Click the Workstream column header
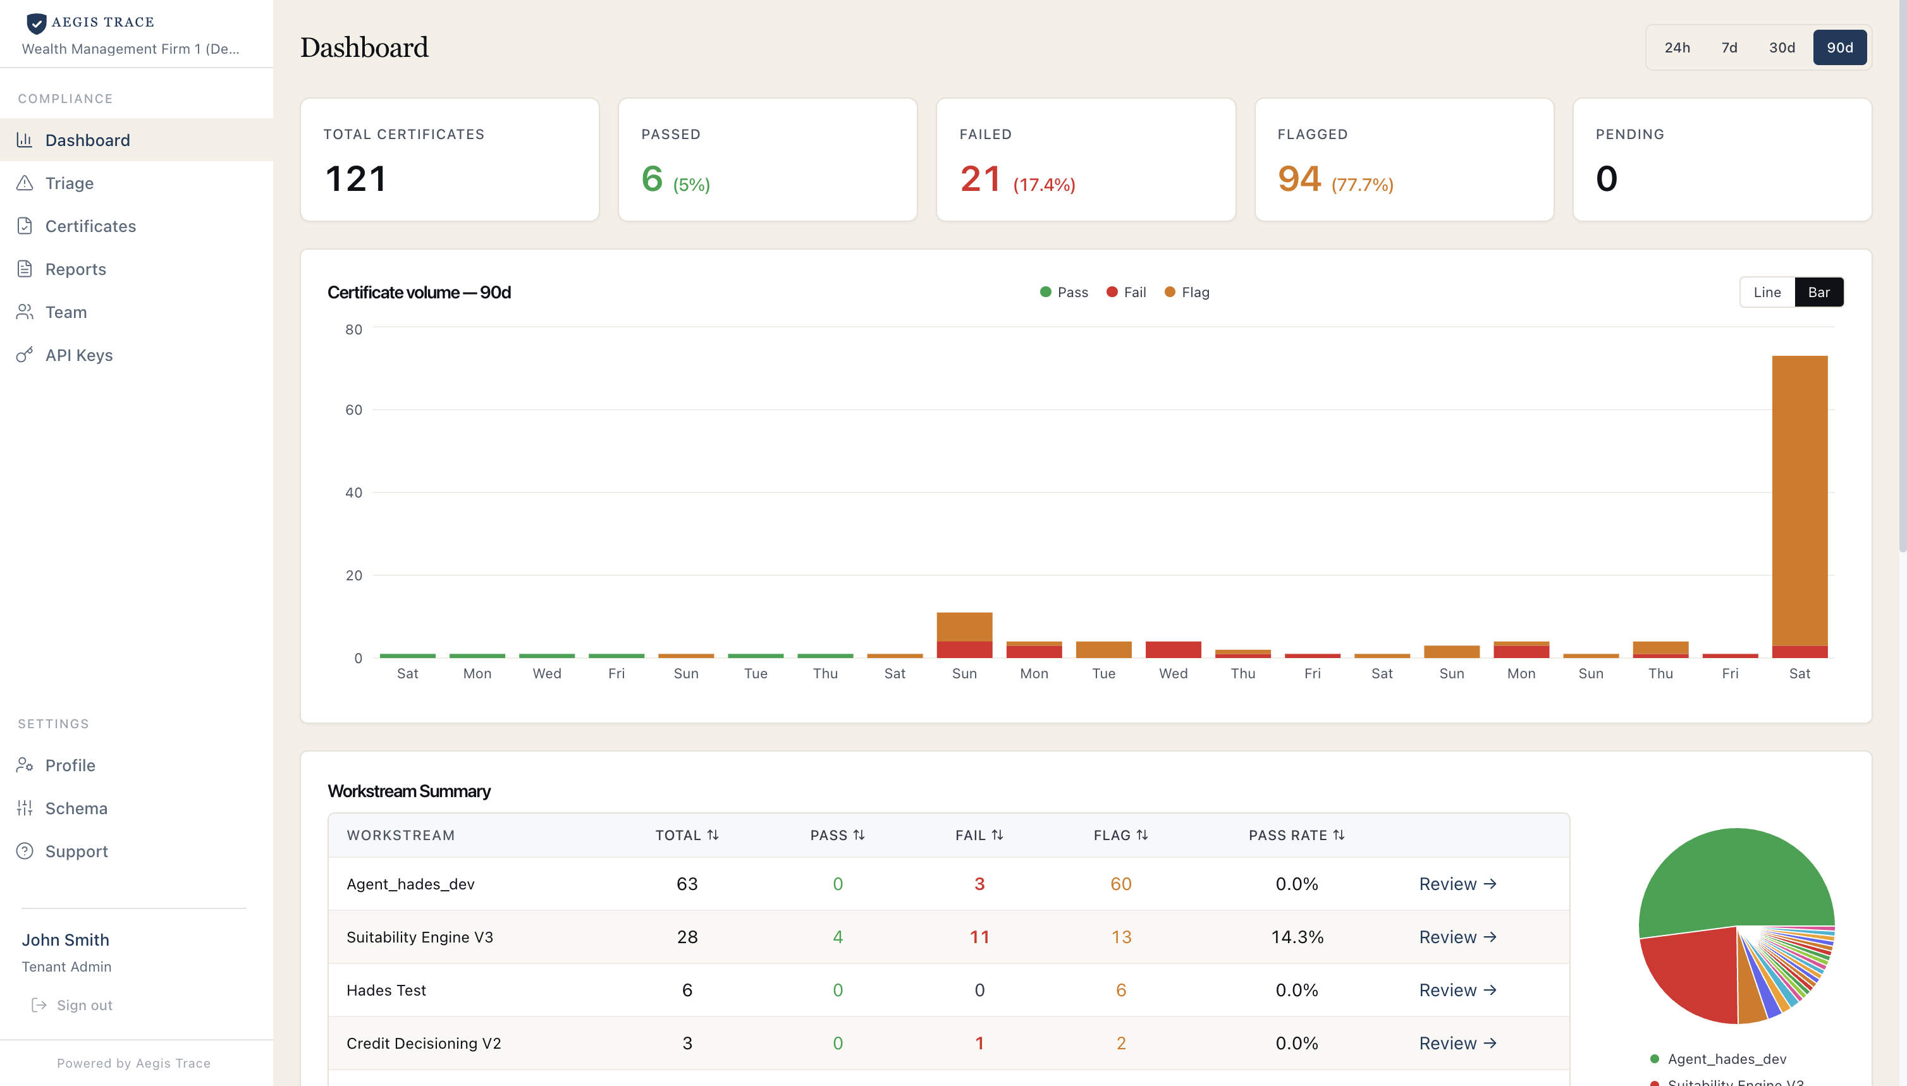 401,836
